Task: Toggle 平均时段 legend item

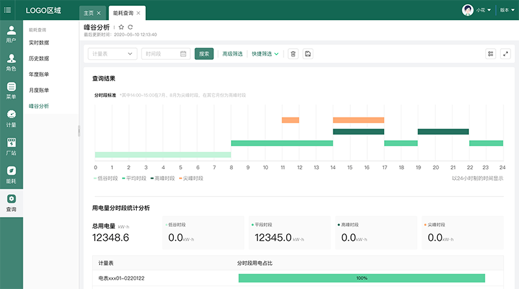Action: [x=134, y=179]
